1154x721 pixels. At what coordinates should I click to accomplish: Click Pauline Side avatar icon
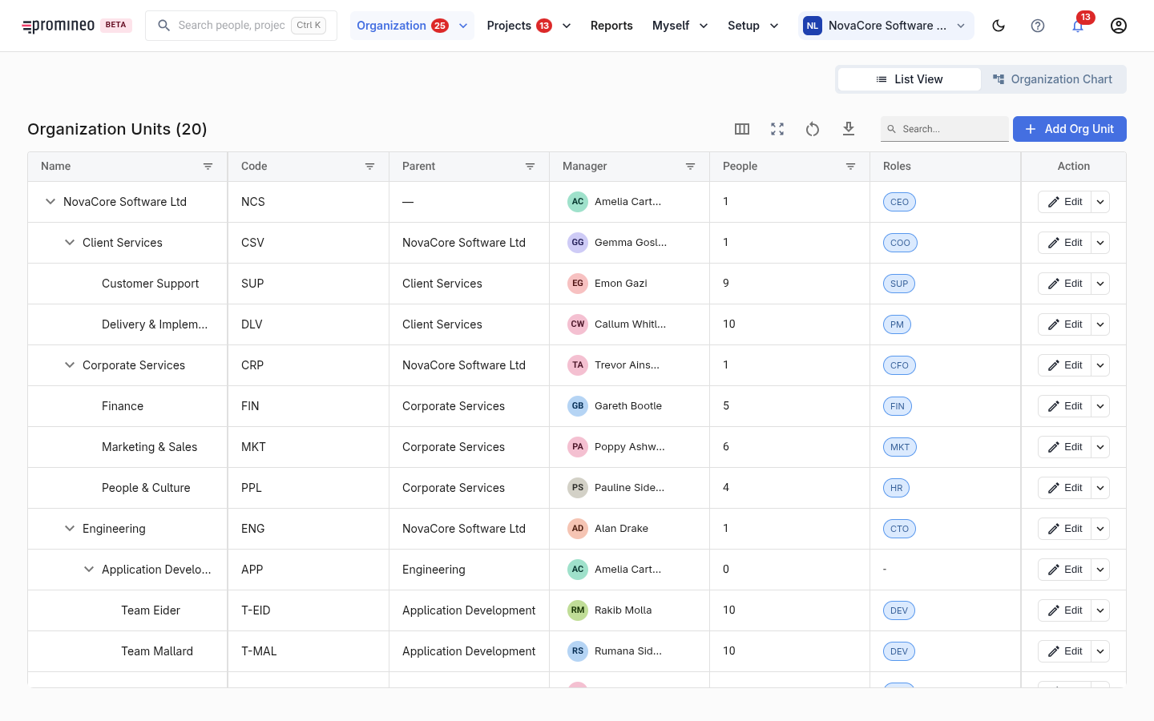click(578, 488)
